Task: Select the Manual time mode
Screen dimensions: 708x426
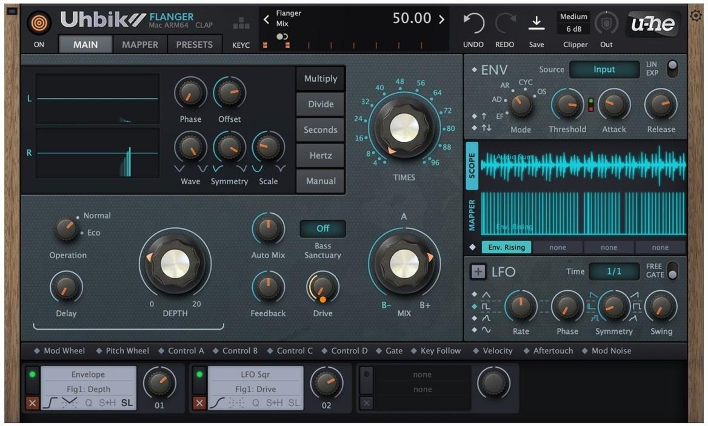Action: coord(321,181)
